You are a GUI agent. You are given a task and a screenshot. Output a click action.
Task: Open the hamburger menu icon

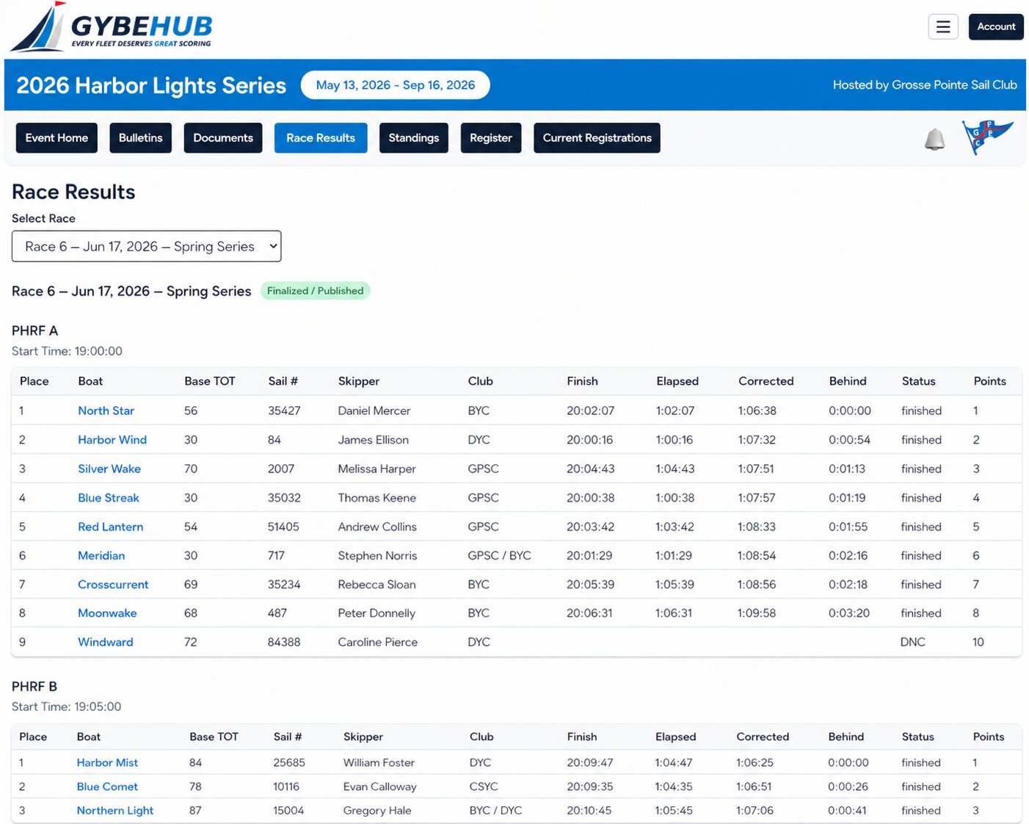[943, 26]
